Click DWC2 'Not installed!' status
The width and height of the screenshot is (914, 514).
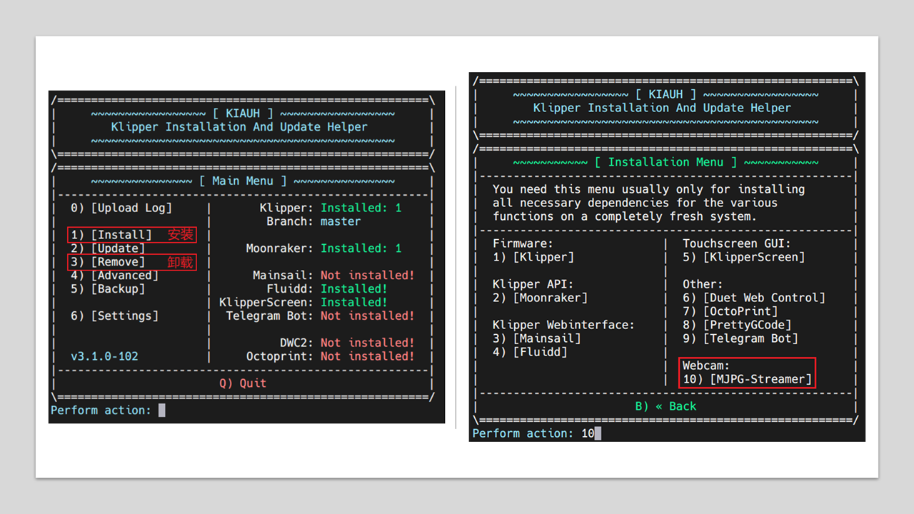pyautogui.click(x=368, y=343)
